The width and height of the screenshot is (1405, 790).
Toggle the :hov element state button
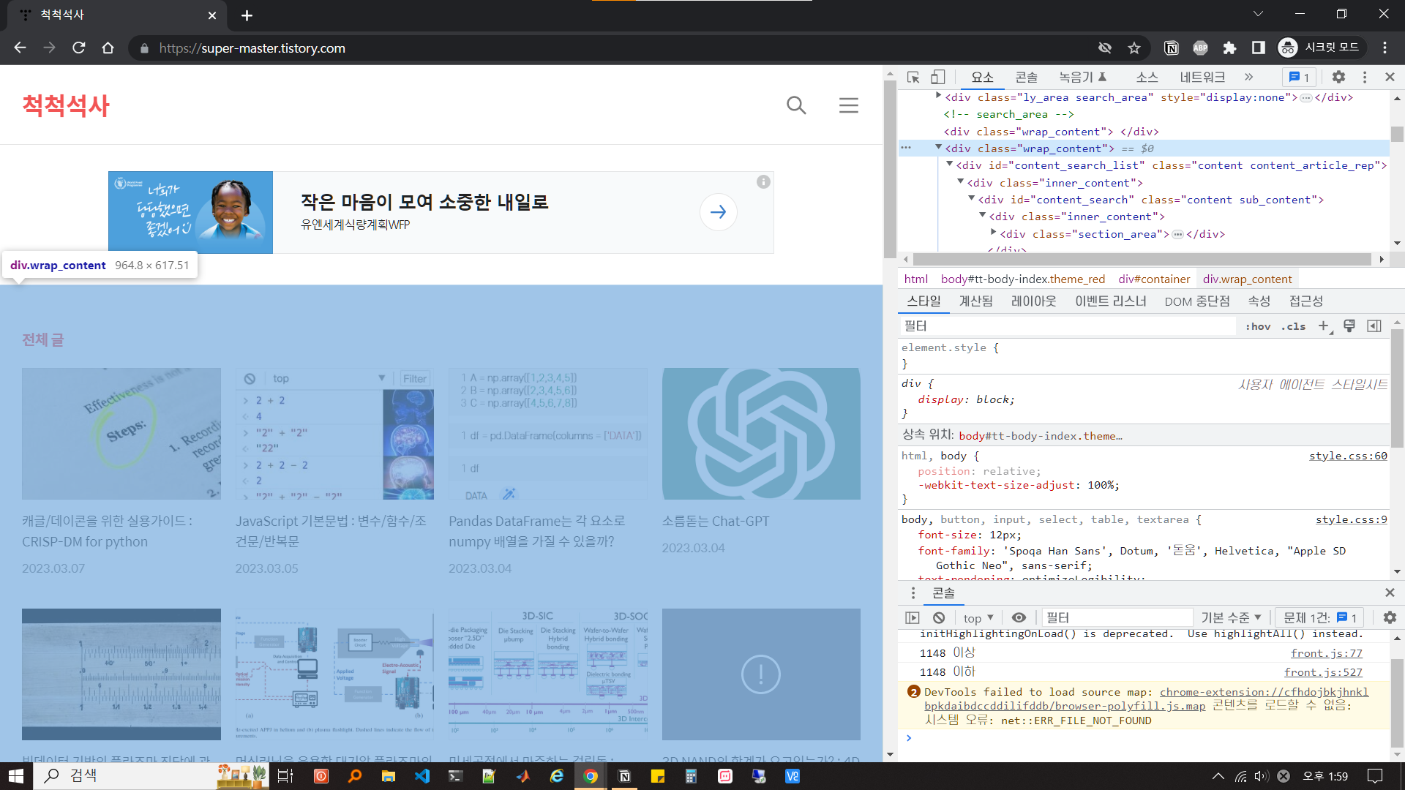tap(1257, 326)
